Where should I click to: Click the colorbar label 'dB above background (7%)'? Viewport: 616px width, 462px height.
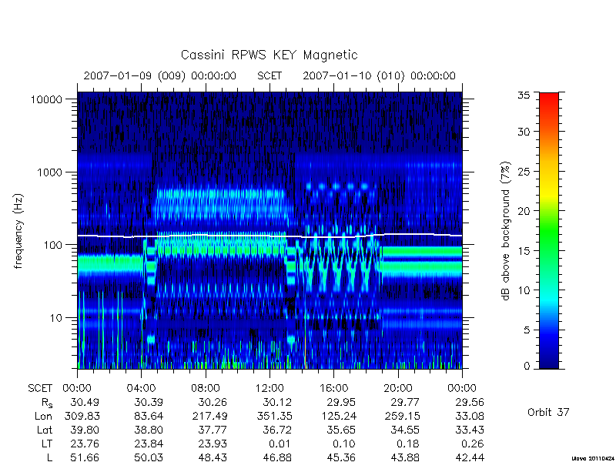[x=506, y=231]
